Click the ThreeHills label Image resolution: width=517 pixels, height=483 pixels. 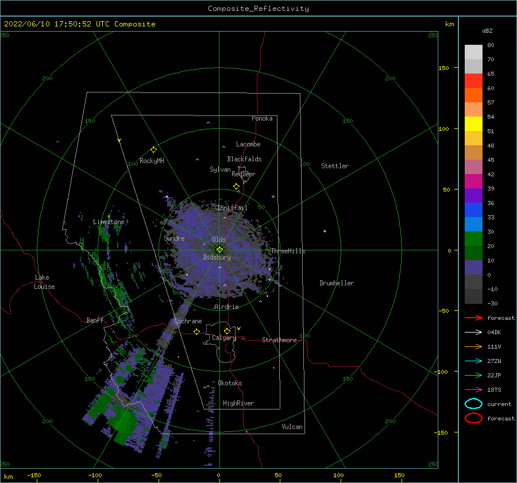click(288, 251)
